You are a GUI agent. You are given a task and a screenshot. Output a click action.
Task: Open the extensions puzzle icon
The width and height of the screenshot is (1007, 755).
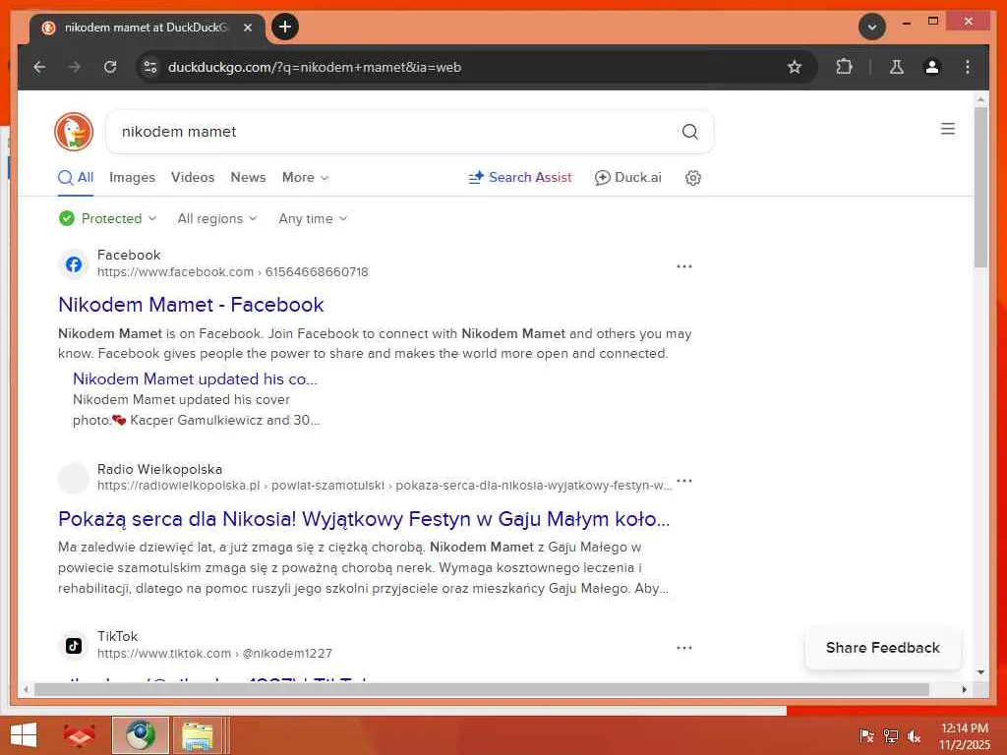844,67
